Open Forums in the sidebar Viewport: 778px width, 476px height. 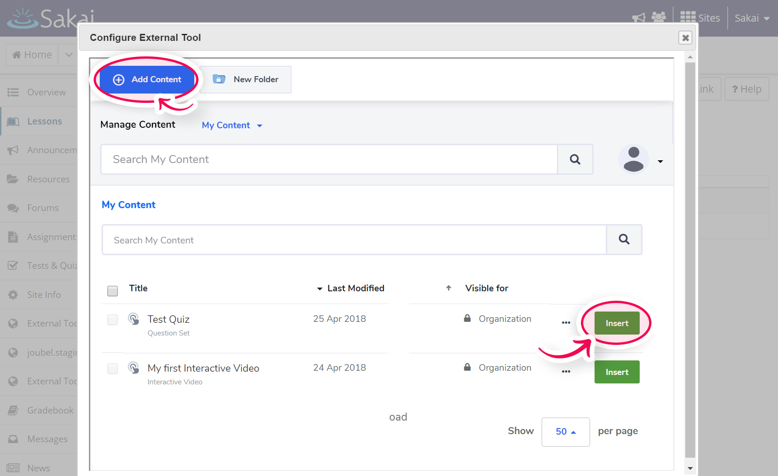(x=39, y=208)
